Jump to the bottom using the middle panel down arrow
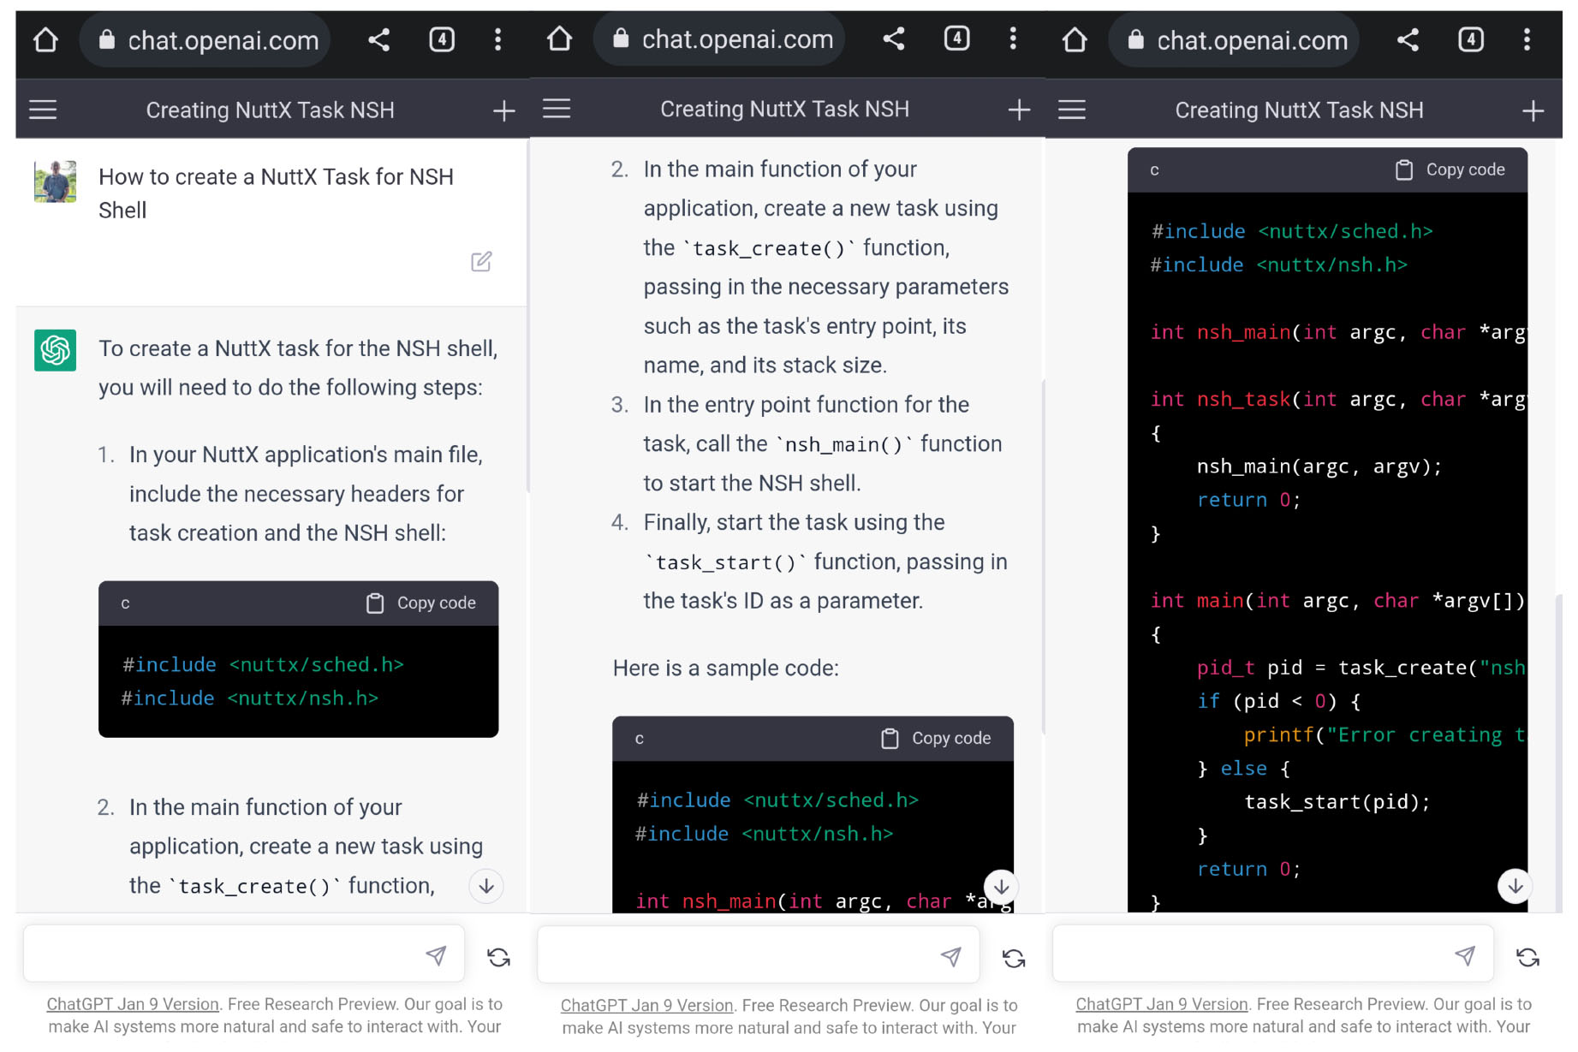Viewport: 1578px width, 1052px height. tap(1001, 887)
